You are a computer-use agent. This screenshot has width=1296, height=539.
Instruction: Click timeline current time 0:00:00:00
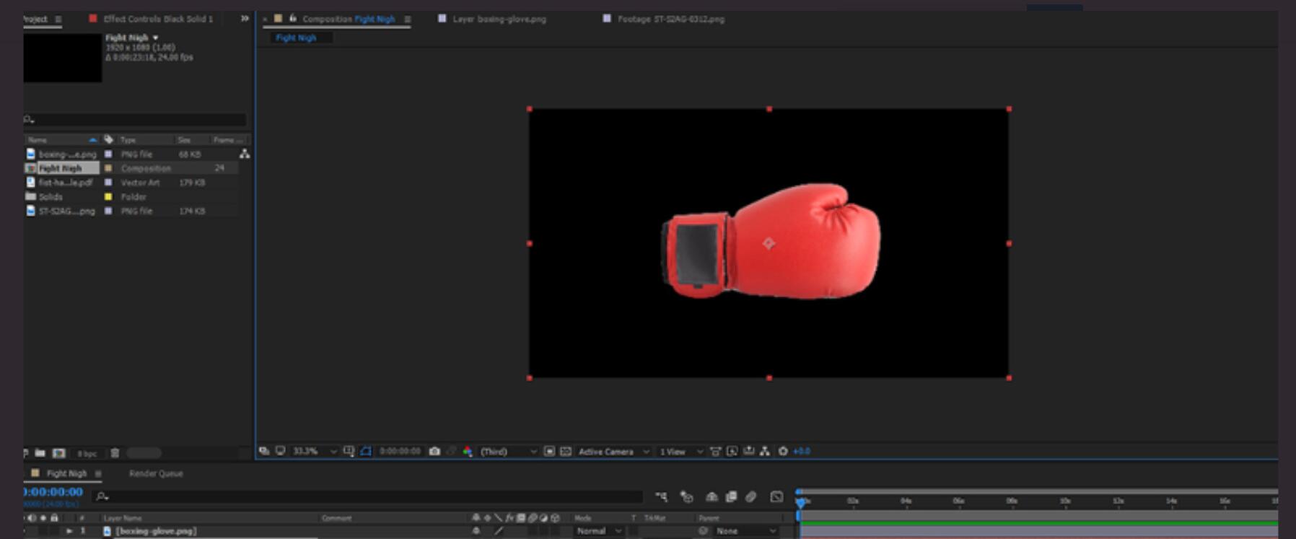pos(53,492)
